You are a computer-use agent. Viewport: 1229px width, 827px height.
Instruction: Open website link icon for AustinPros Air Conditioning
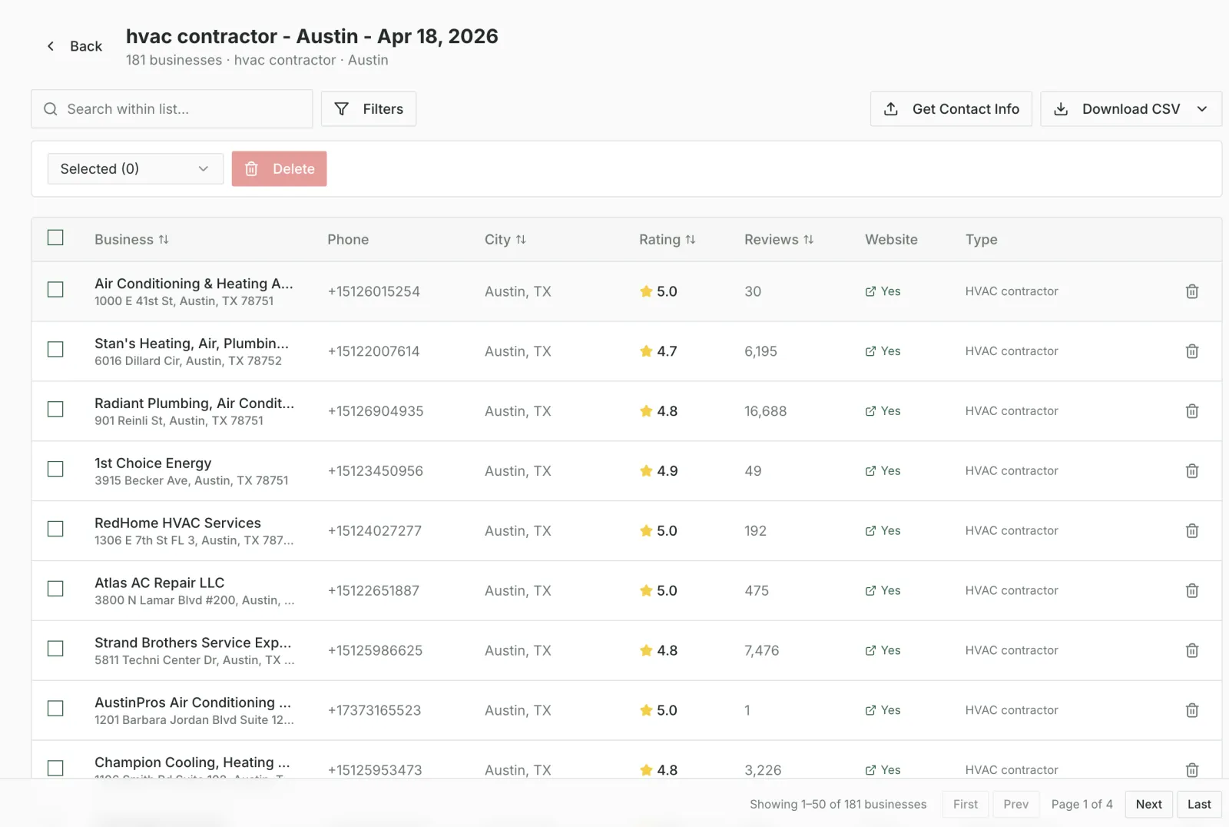[870, 711]
